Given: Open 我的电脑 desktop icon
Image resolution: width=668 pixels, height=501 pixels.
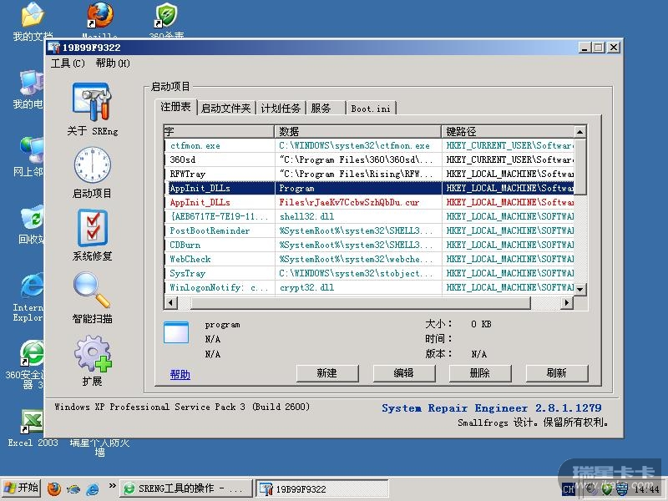Looking at the screenshot, I should click(29, 89).
